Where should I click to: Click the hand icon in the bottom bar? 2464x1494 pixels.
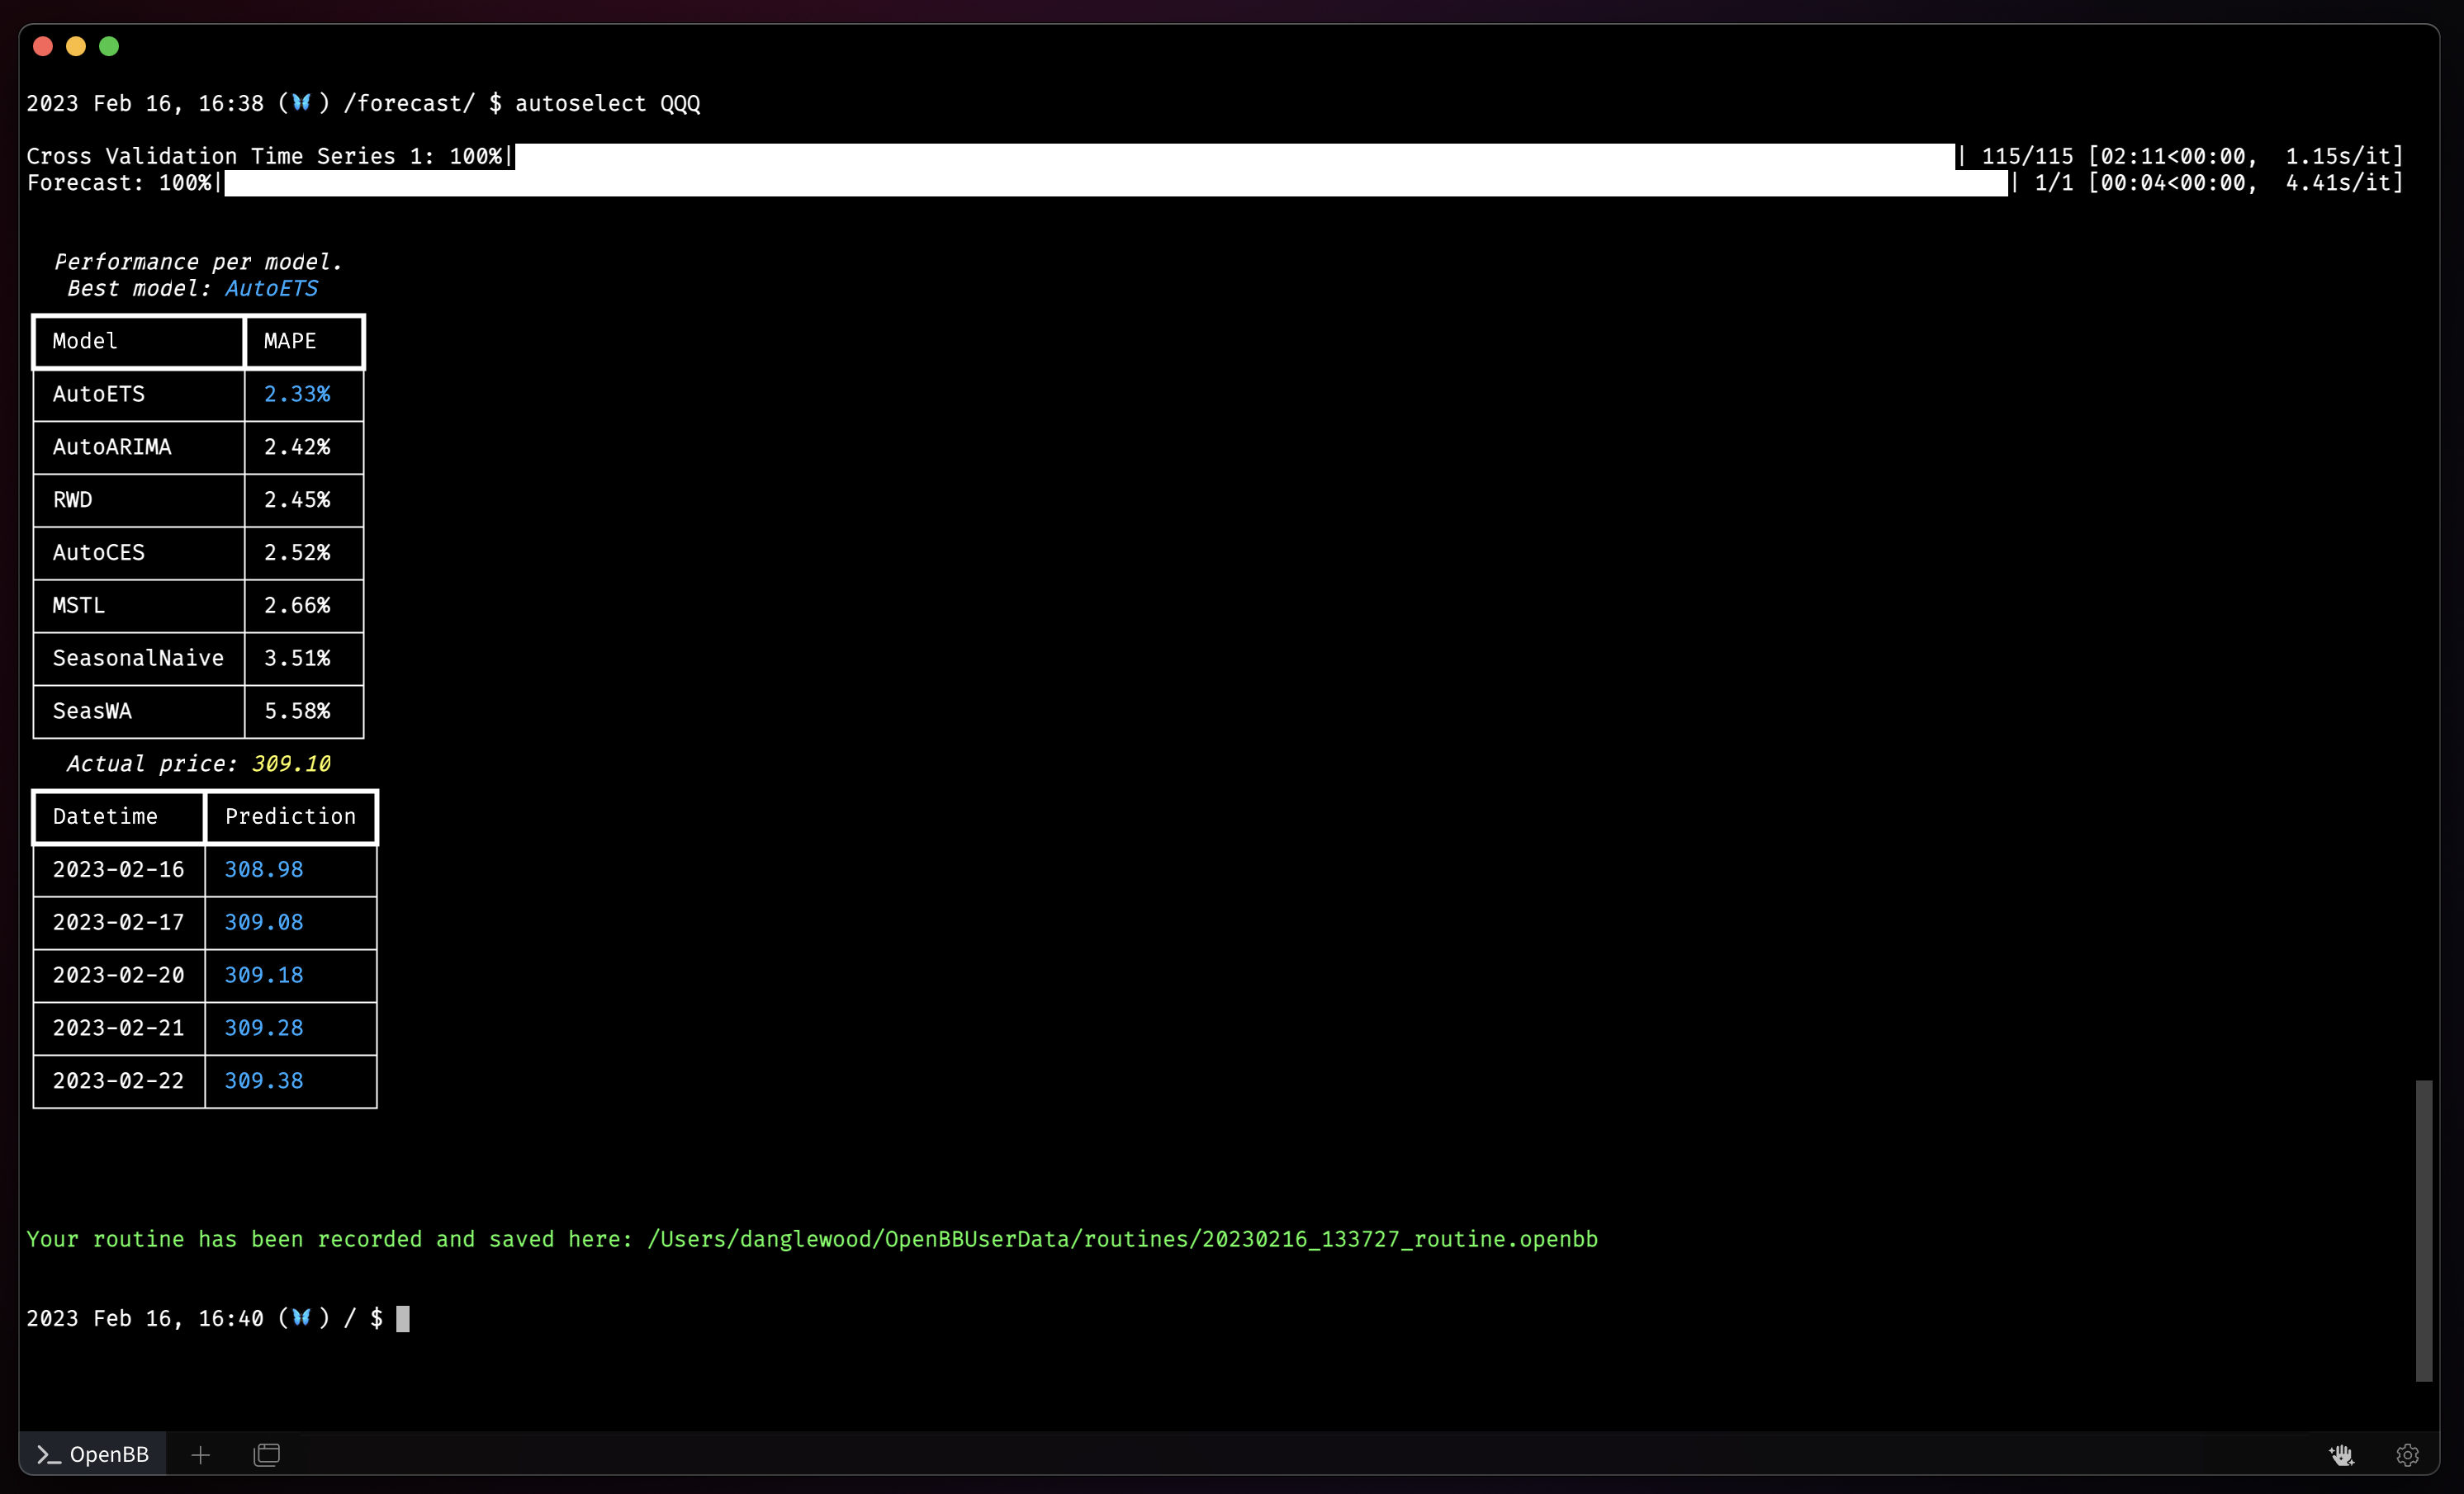click(2341, 1455)
